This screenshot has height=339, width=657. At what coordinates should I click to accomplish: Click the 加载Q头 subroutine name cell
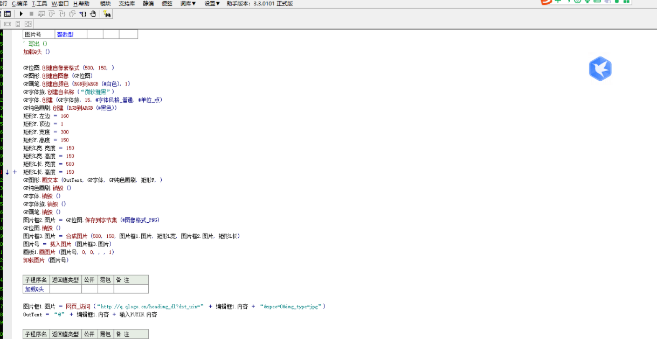pos(34,289)
